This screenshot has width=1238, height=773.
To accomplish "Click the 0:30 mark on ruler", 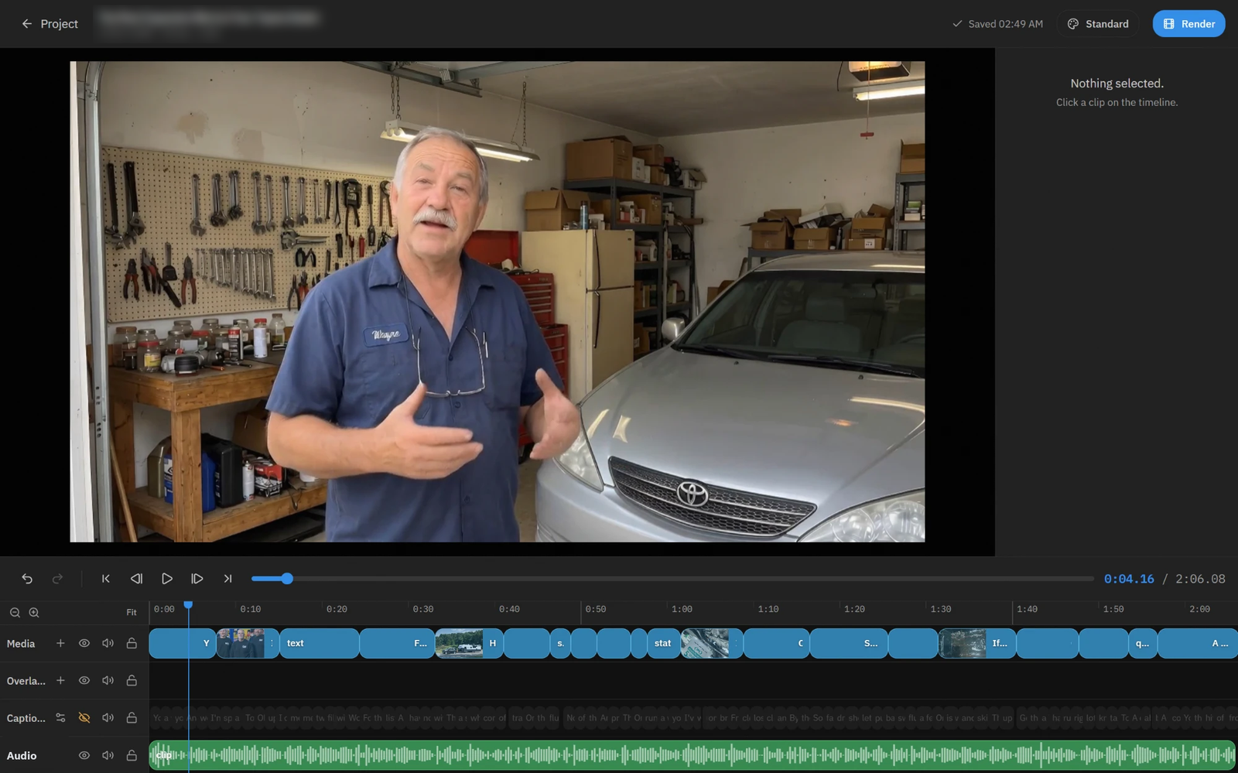I will (x=423, y=609).
